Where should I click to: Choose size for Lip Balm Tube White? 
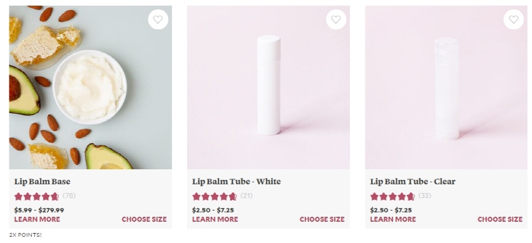coord(322,219)
